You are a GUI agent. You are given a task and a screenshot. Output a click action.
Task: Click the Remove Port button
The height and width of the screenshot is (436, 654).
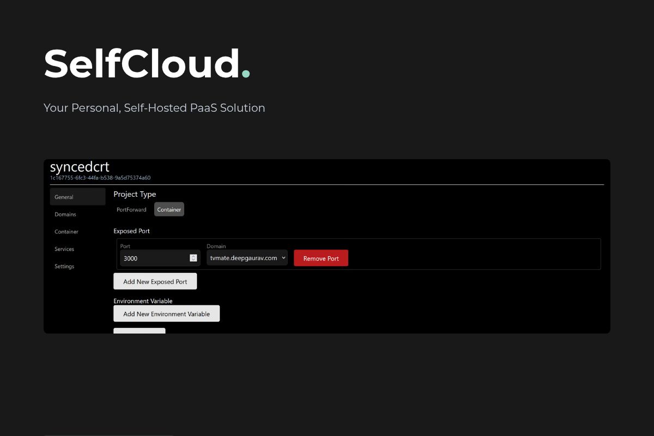click(x=321, y=258)
